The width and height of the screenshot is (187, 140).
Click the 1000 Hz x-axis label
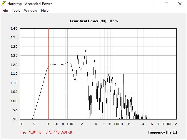click(118, 124)
